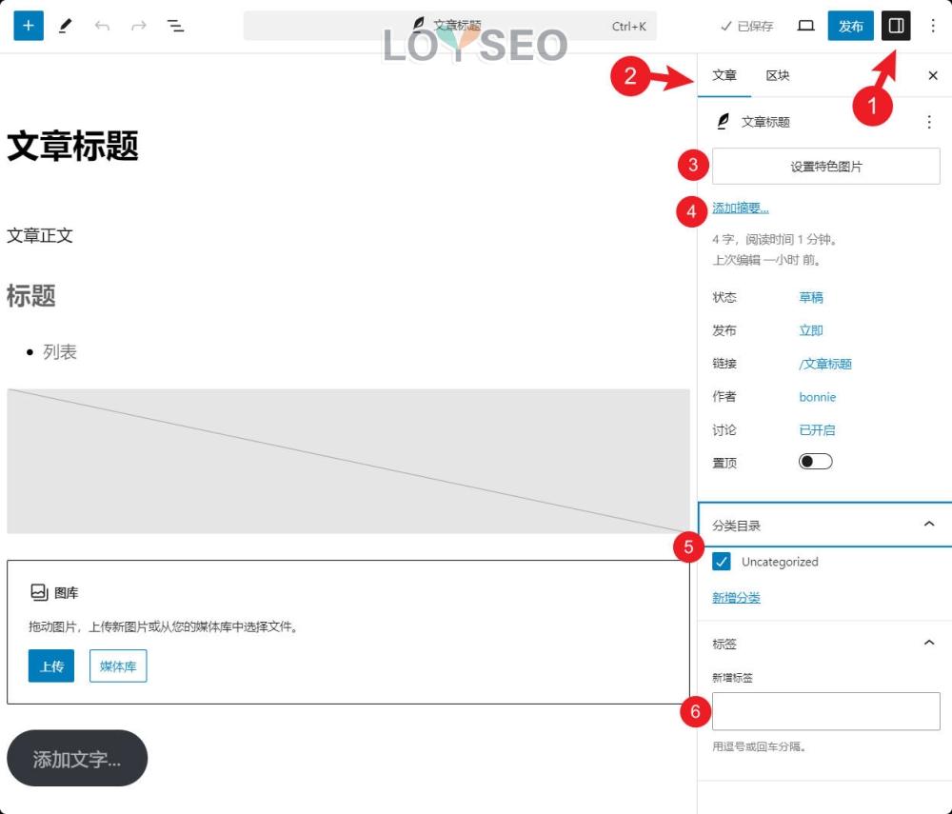Screen dimensions: 952x814
Task: Enable the 置顶 sticky post switch
Action: click(x=814, y=461)
